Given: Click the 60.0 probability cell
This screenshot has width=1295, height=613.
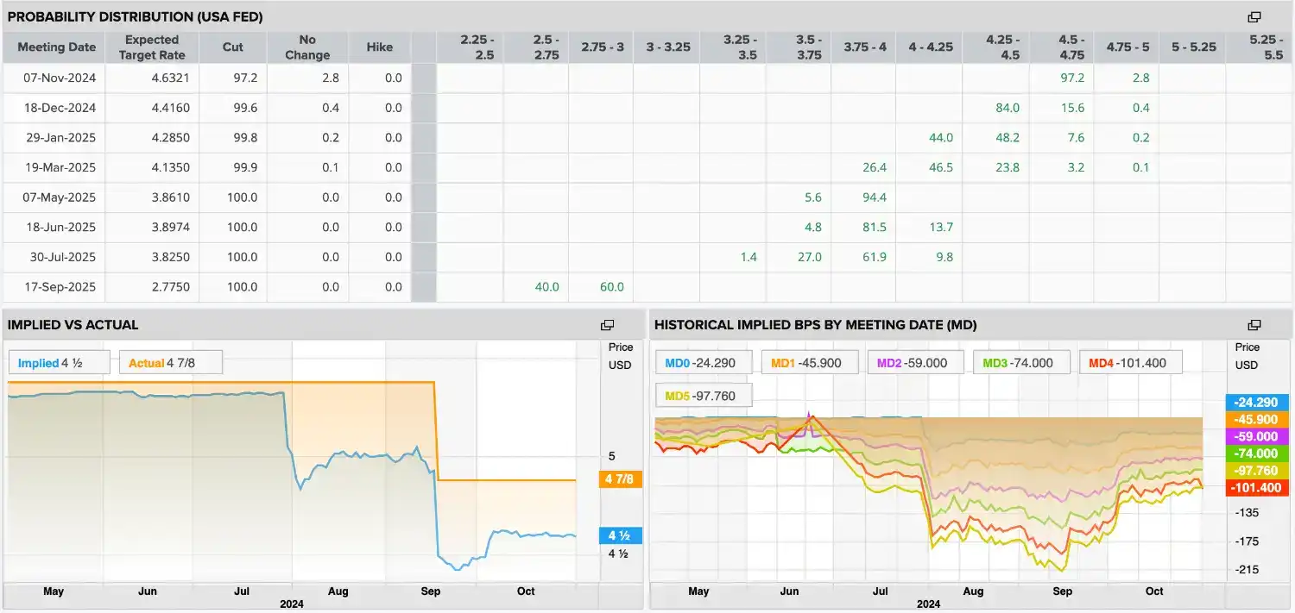Looking at the screenshot, I should point(611,287).
